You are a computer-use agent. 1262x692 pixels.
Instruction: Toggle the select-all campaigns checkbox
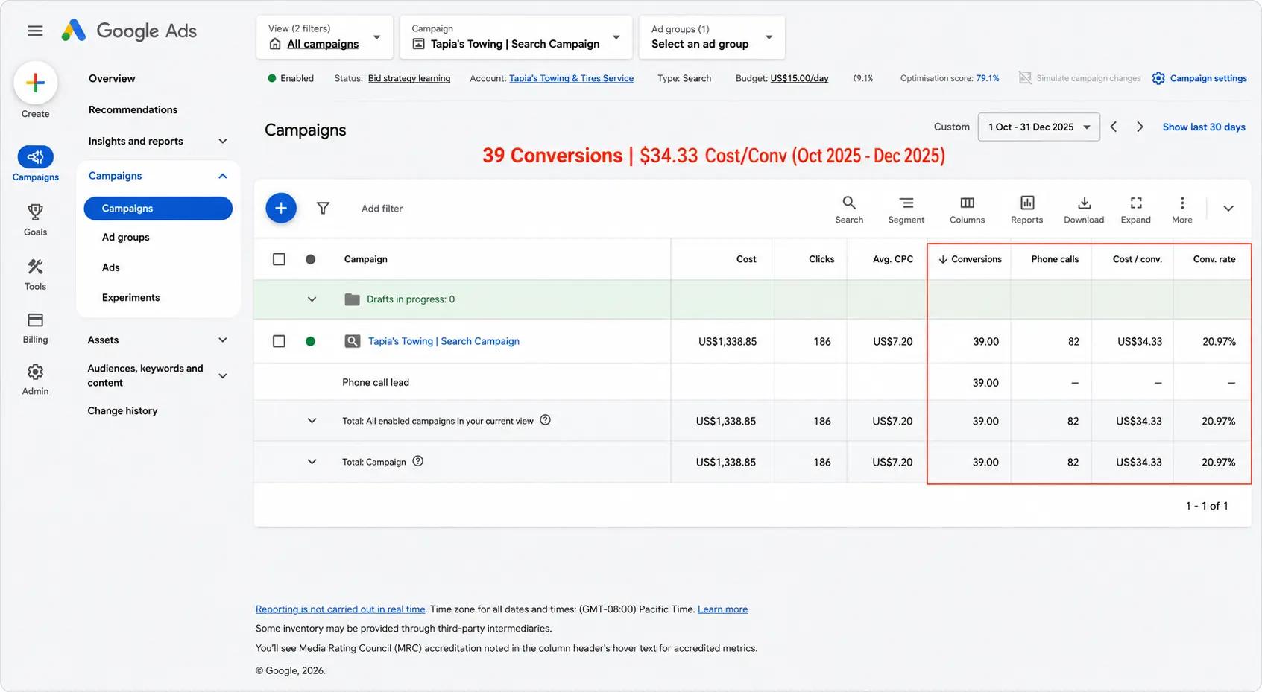pyautogui.click(x=279, y=259)
